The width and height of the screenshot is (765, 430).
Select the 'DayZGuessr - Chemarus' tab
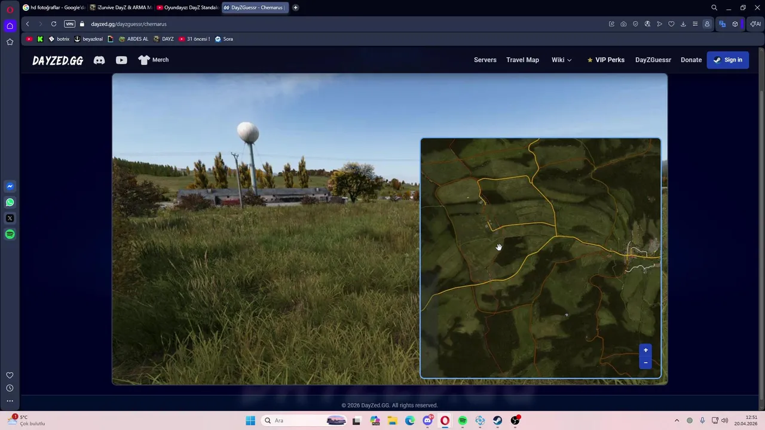255,8
